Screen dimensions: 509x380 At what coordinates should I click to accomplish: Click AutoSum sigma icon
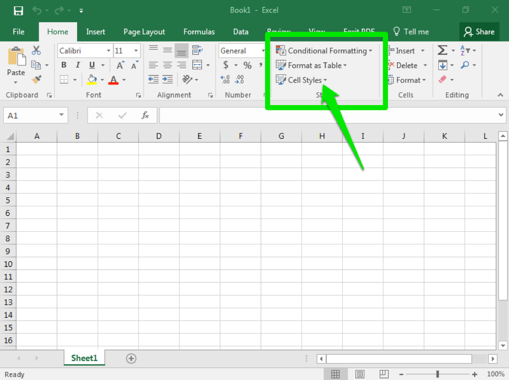click(x=442, y=50)
